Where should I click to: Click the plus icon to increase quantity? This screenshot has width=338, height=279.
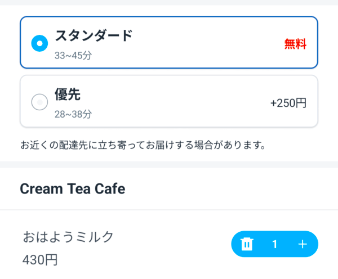coord(303,244)
